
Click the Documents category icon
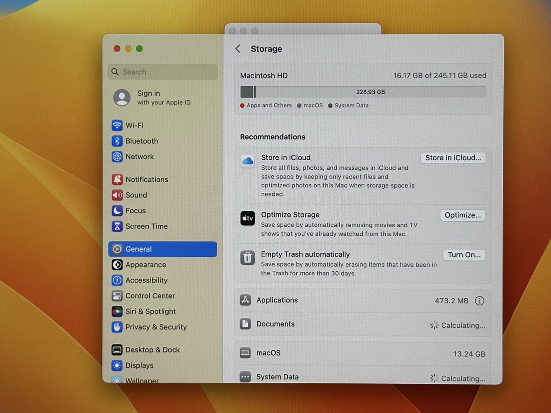(245, 324)
